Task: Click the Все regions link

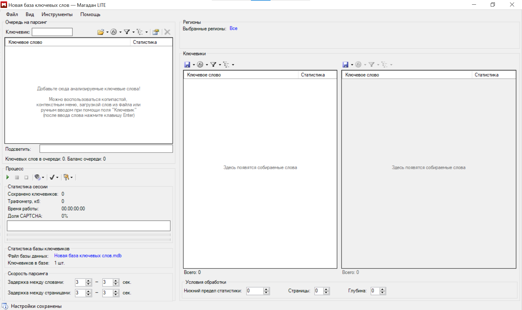Action: coord(233,28)
